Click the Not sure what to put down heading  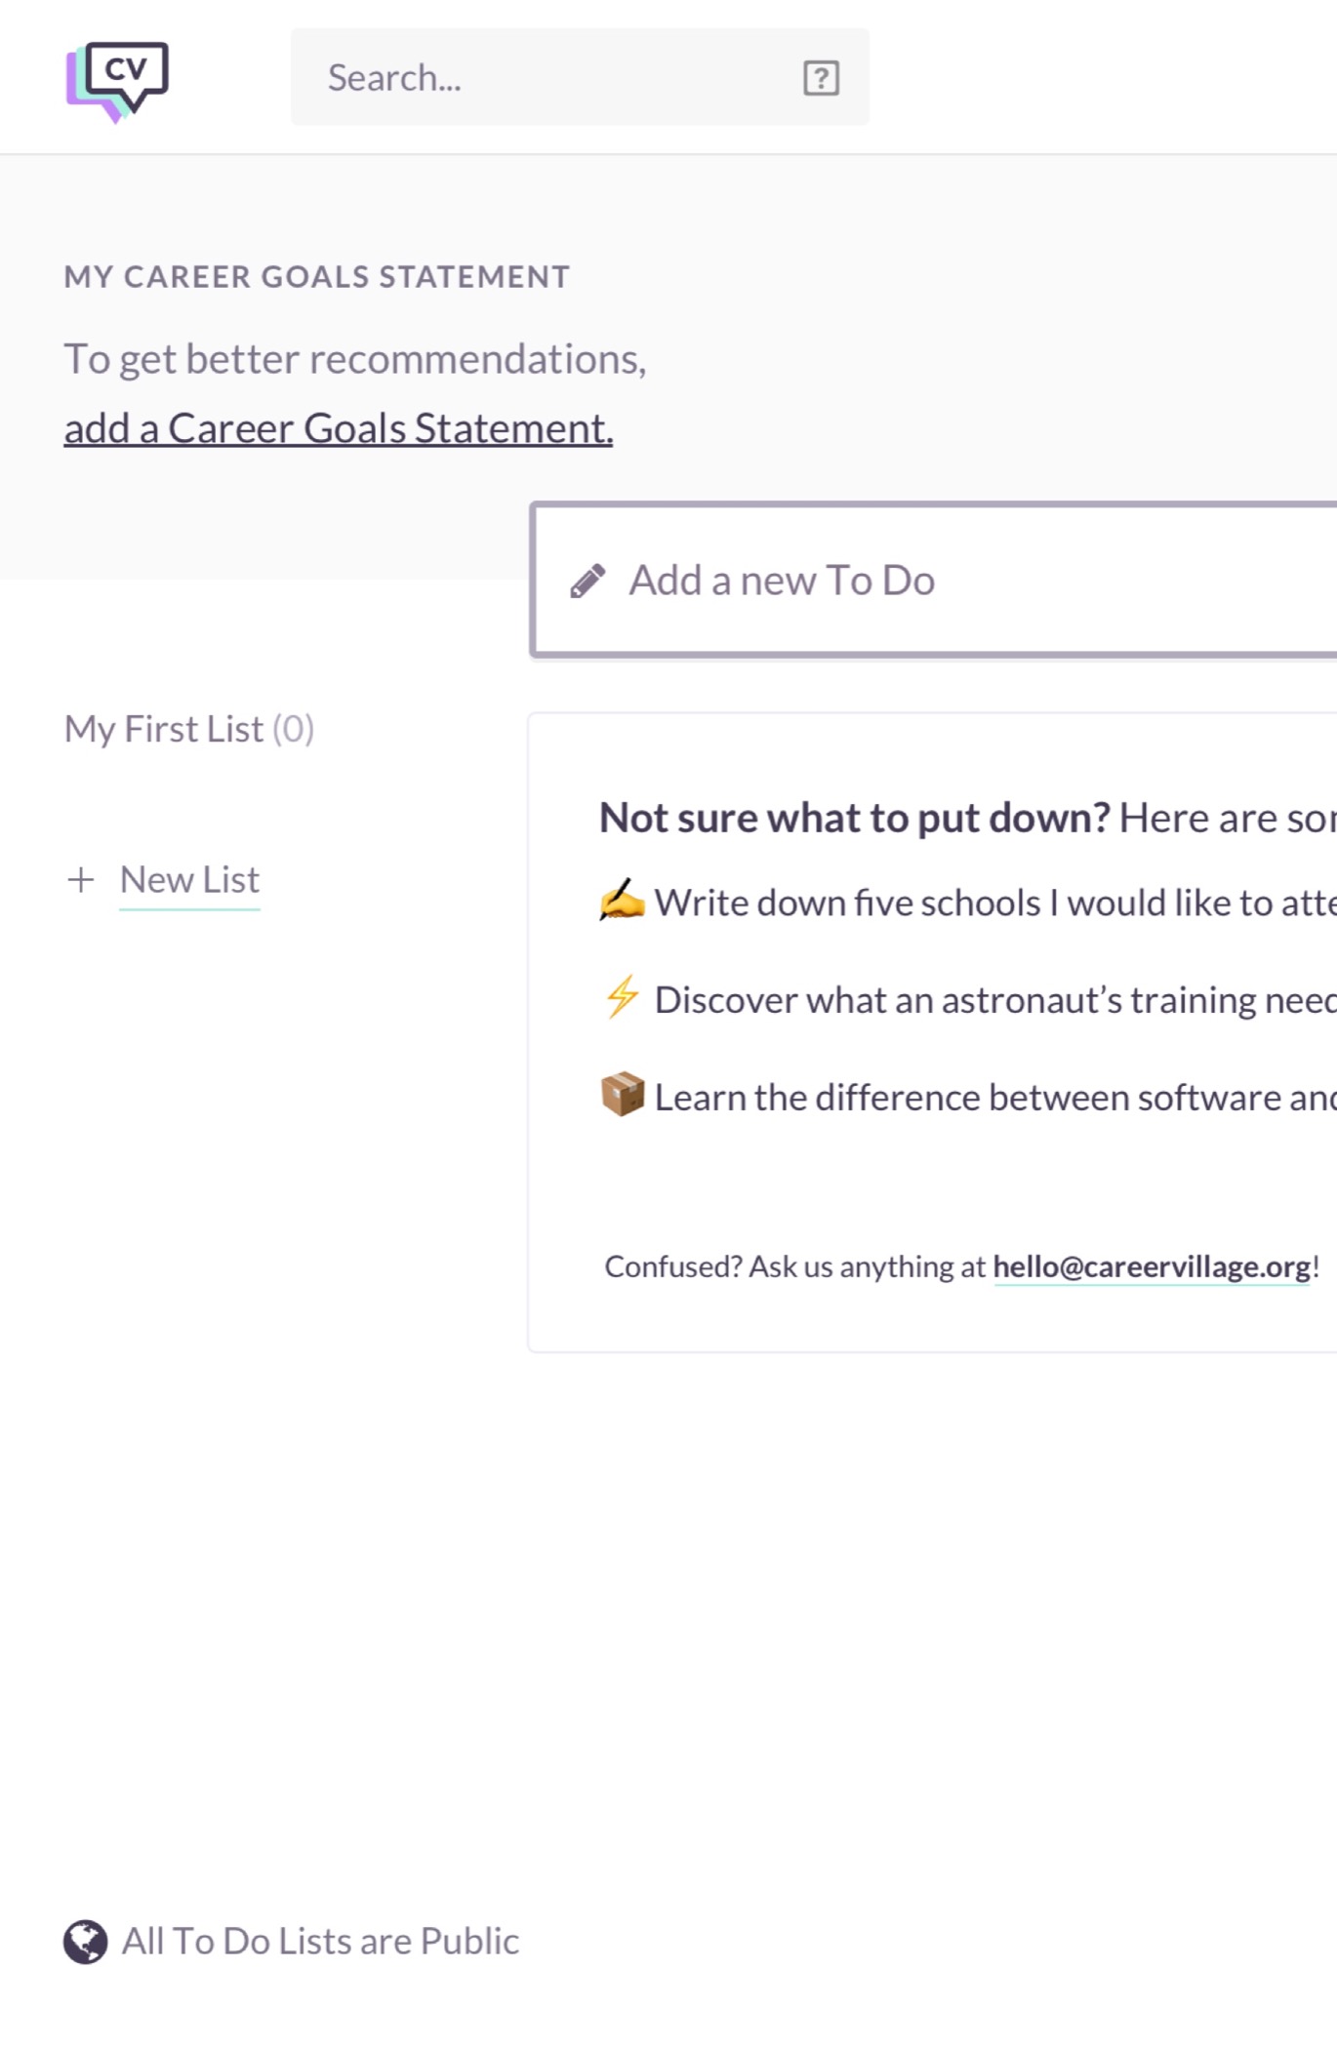(855, 818)
